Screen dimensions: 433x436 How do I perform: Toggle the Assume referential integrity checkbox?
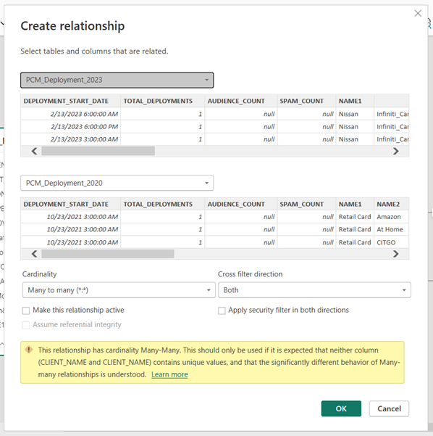pyautogui.click(x=26, y=325)
